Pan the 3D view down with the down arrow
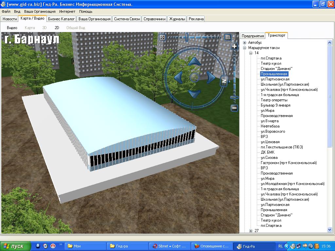 [x=194, y=94]
